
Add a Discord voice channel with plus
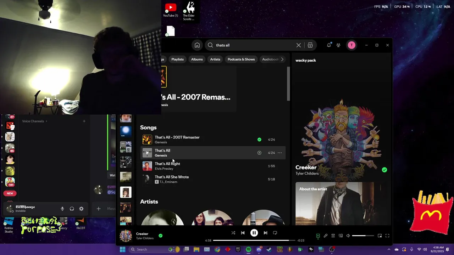(84, 121)
